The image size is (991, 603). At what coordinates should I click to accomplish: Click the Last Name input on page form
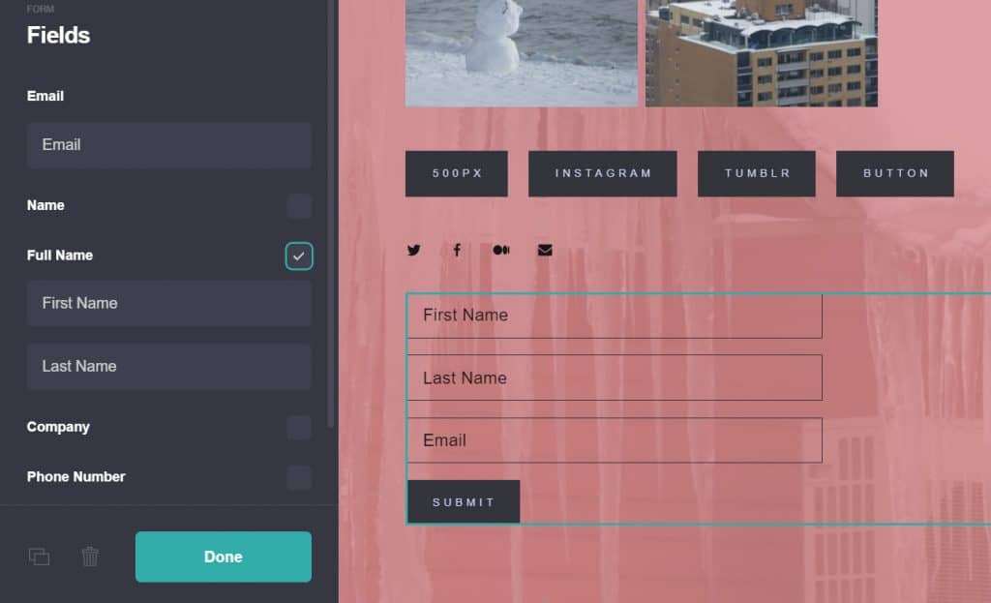click(x=615, y=378)
